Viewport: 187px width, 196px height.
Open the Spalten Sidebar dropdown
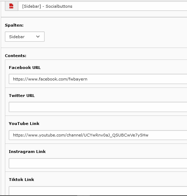(x=25, y=37)
